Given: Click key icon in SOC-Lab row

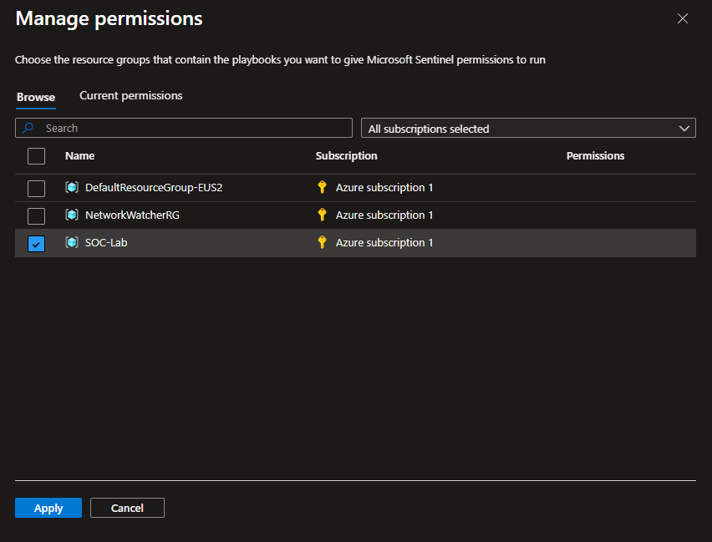Looking at the screenshot, I should click(323, 243).
